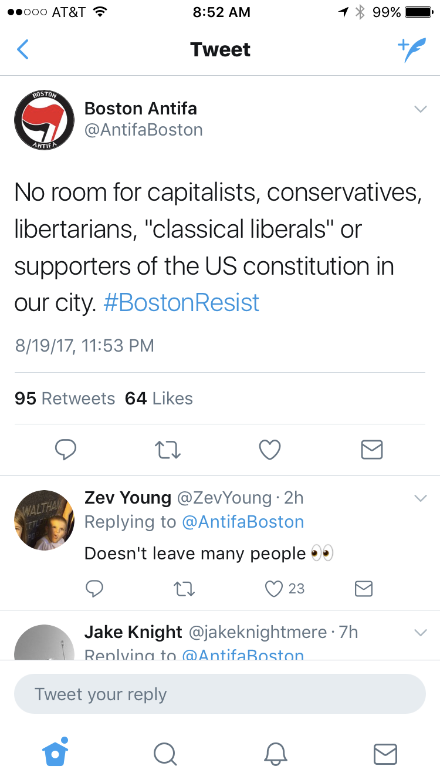440x783 pixels.
Task: Reply to Zev Young's comment
Action: point(95,588)
